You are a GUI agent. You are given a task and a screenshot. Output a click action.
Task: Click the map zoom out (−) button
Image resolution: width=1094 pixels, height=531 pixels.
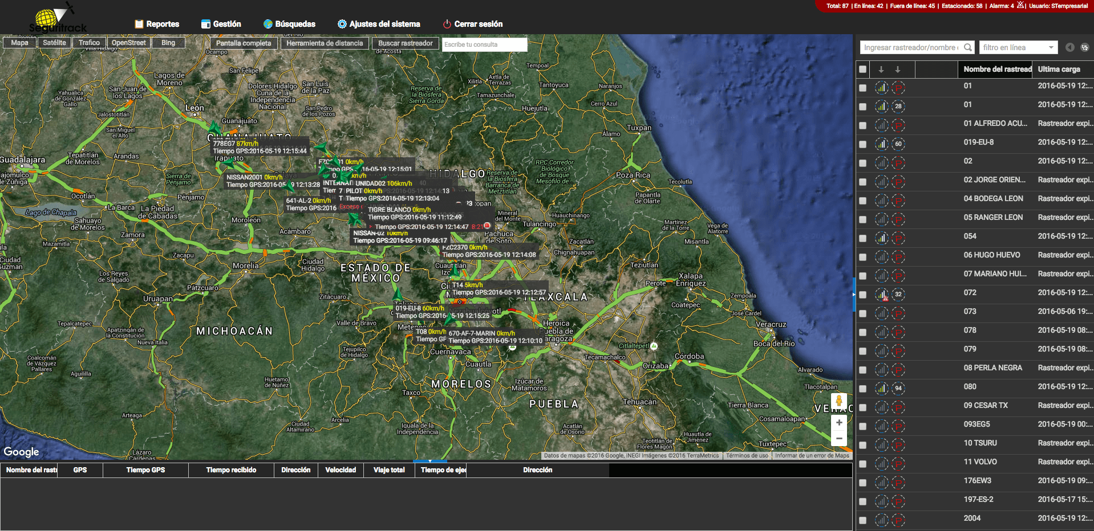click(839, 439)
